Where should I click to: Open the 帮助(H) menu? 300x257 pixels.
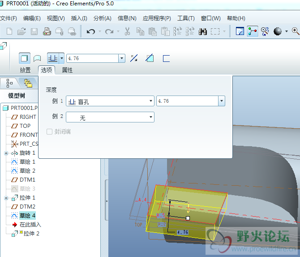point(236,18)
